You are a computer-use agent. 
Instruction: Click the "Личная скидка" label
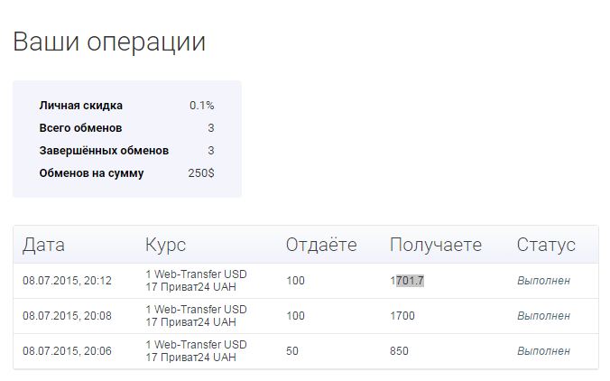[x=81, y=106]
